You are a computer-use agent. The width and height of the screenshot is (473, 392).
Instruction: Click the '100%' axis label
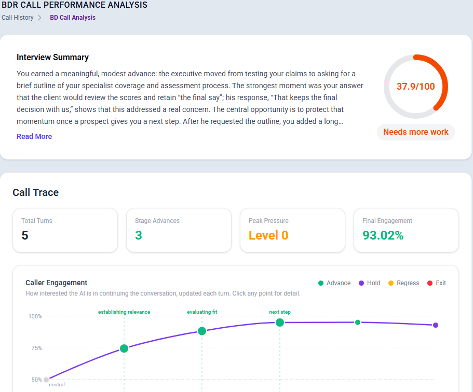35,316
